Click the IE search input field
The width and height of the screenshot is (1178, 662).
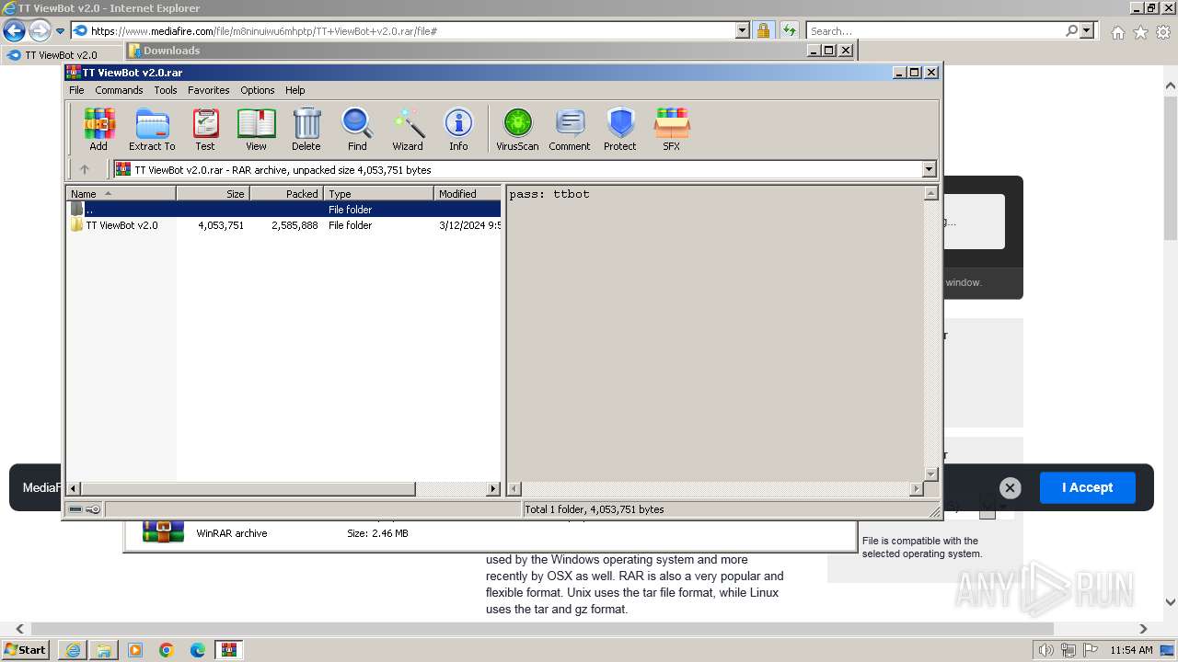coord(935,30)
